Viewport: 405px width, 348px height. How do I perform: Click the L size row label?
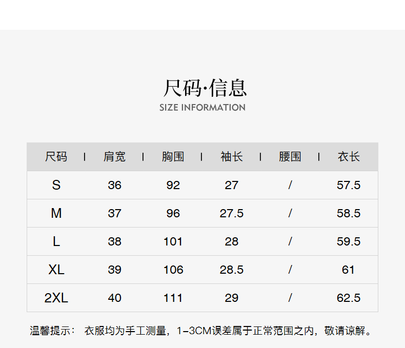[x=56, y=241]
